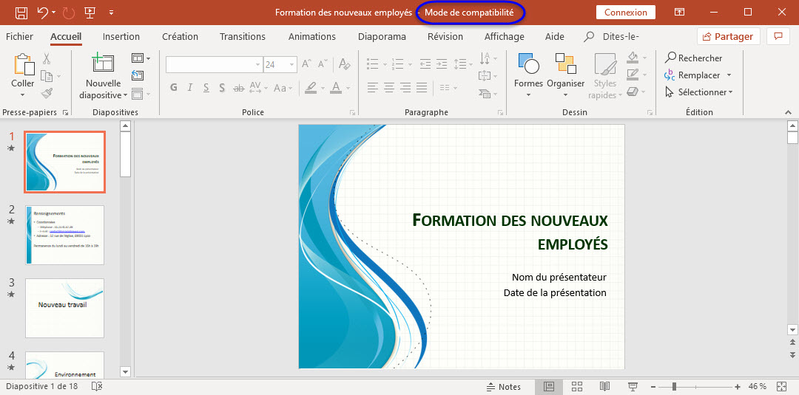The image size is (799, 395).
Task: Switch to the Diaporama tab
Action: pyautogui.click(x=382, y=37)
